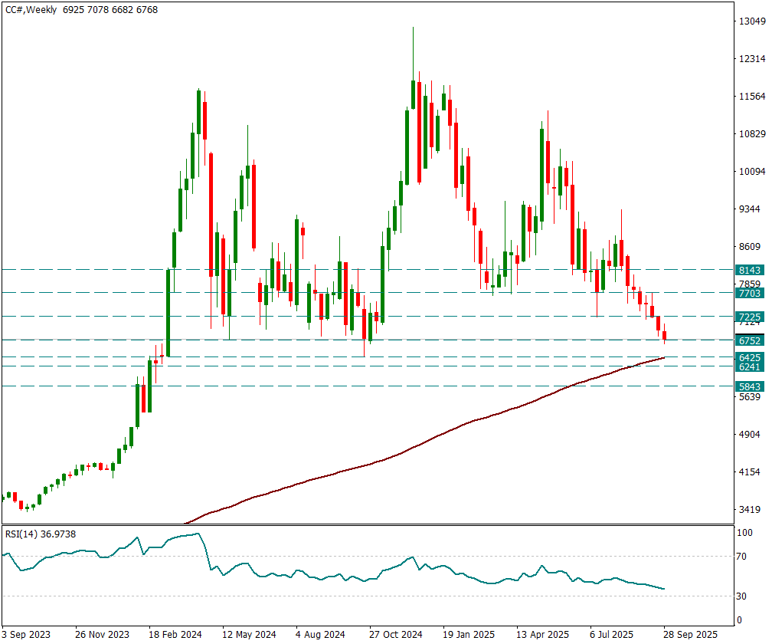Viewport: 772px width, 644px height.
Task: Click the 18 Feb 2024 date label
Action: pos(175,635)
